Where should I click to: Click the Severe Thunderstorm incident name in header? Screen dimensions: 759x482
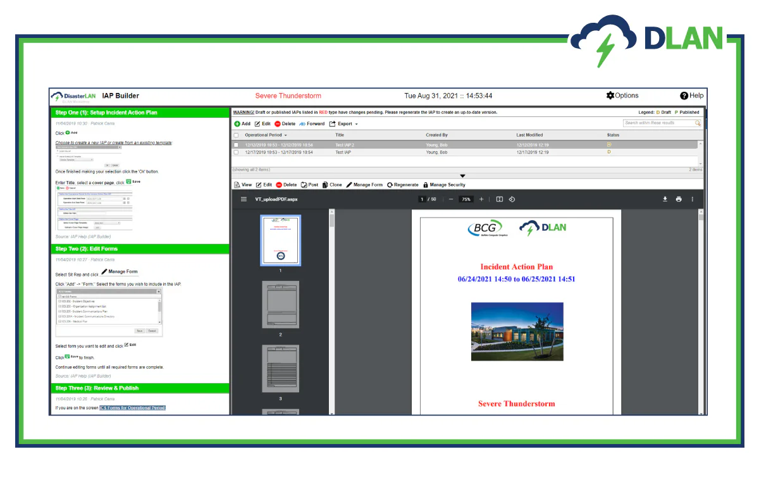[x=288, y=96]
